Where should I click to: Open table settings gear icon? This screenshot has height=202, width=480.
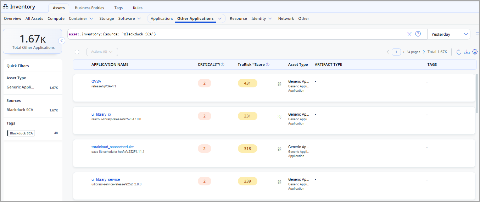pos(475,52)
